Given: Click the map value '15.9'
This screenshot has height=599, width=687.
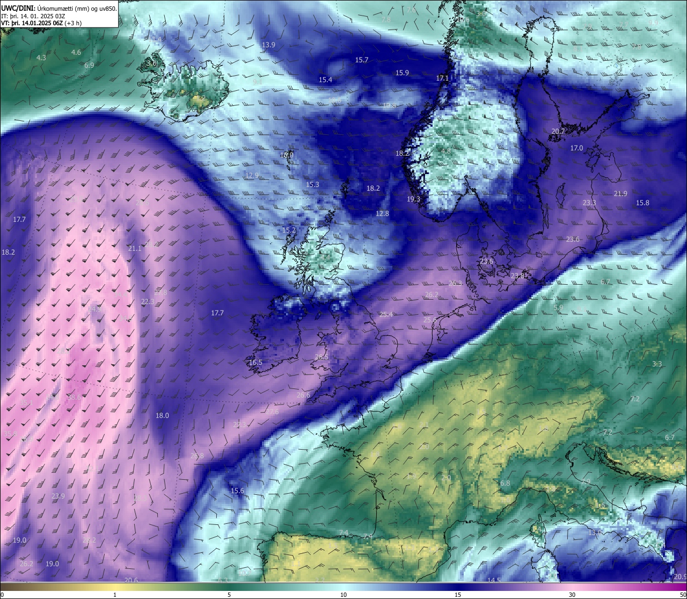Looking at the screenshot, I should (402, 73).
